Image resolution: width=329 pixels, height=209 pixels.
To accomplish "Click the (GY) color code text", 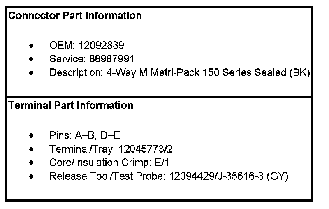I will click(x=278, y=176).
